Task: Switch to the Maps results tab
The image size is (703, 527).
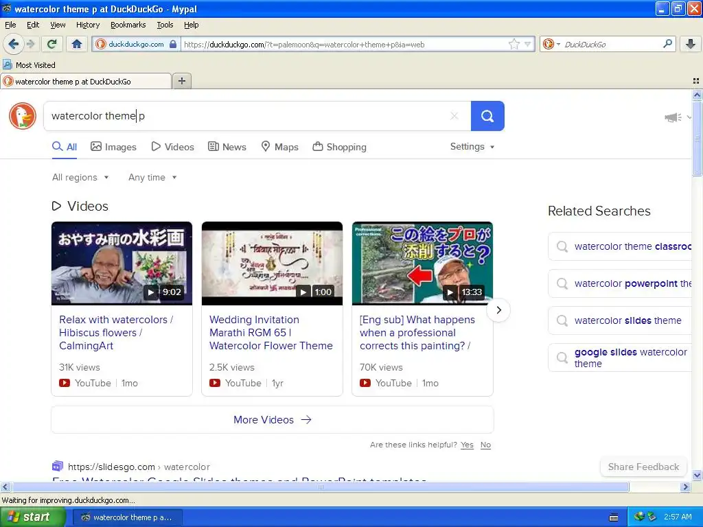Action: pyautogui.click(x=280, y=147)
